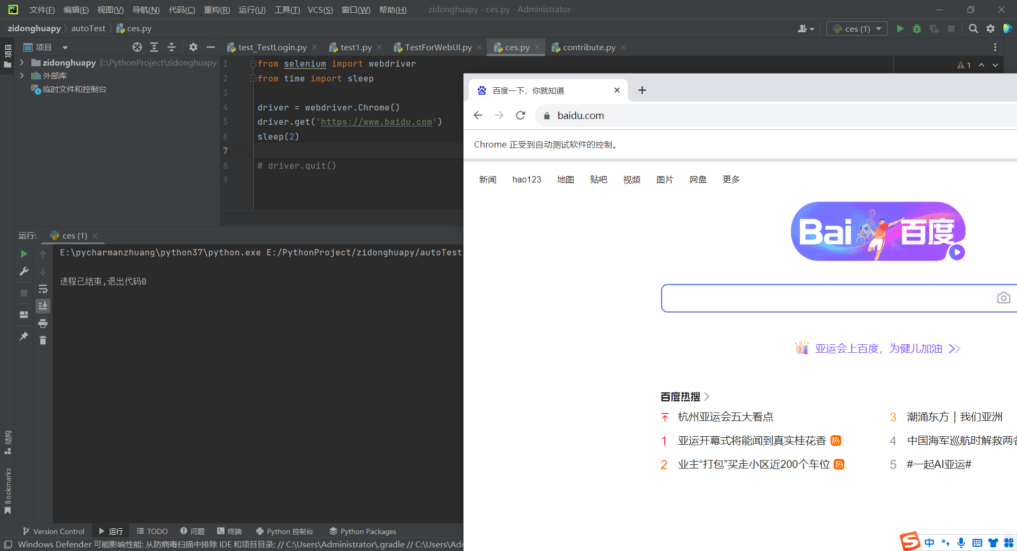The image size is (1017, 551).
Task: Select a file in project view with crosshair icon
Action: pyautogui.click(x=137, y=47)
